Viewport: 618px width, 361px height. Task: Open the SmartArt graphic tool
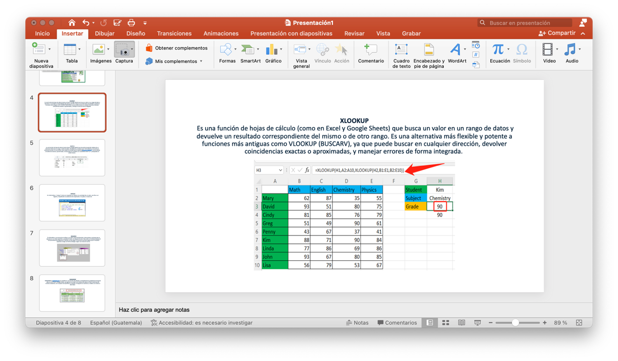(x=250, y=52)
